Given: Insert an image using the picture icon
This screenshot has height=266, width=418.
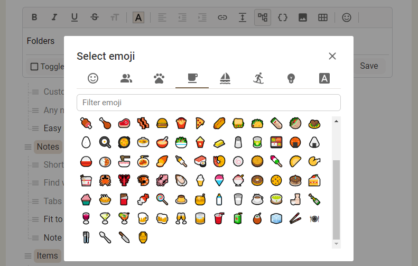Looking at the screenshot, I should [303, 17].
